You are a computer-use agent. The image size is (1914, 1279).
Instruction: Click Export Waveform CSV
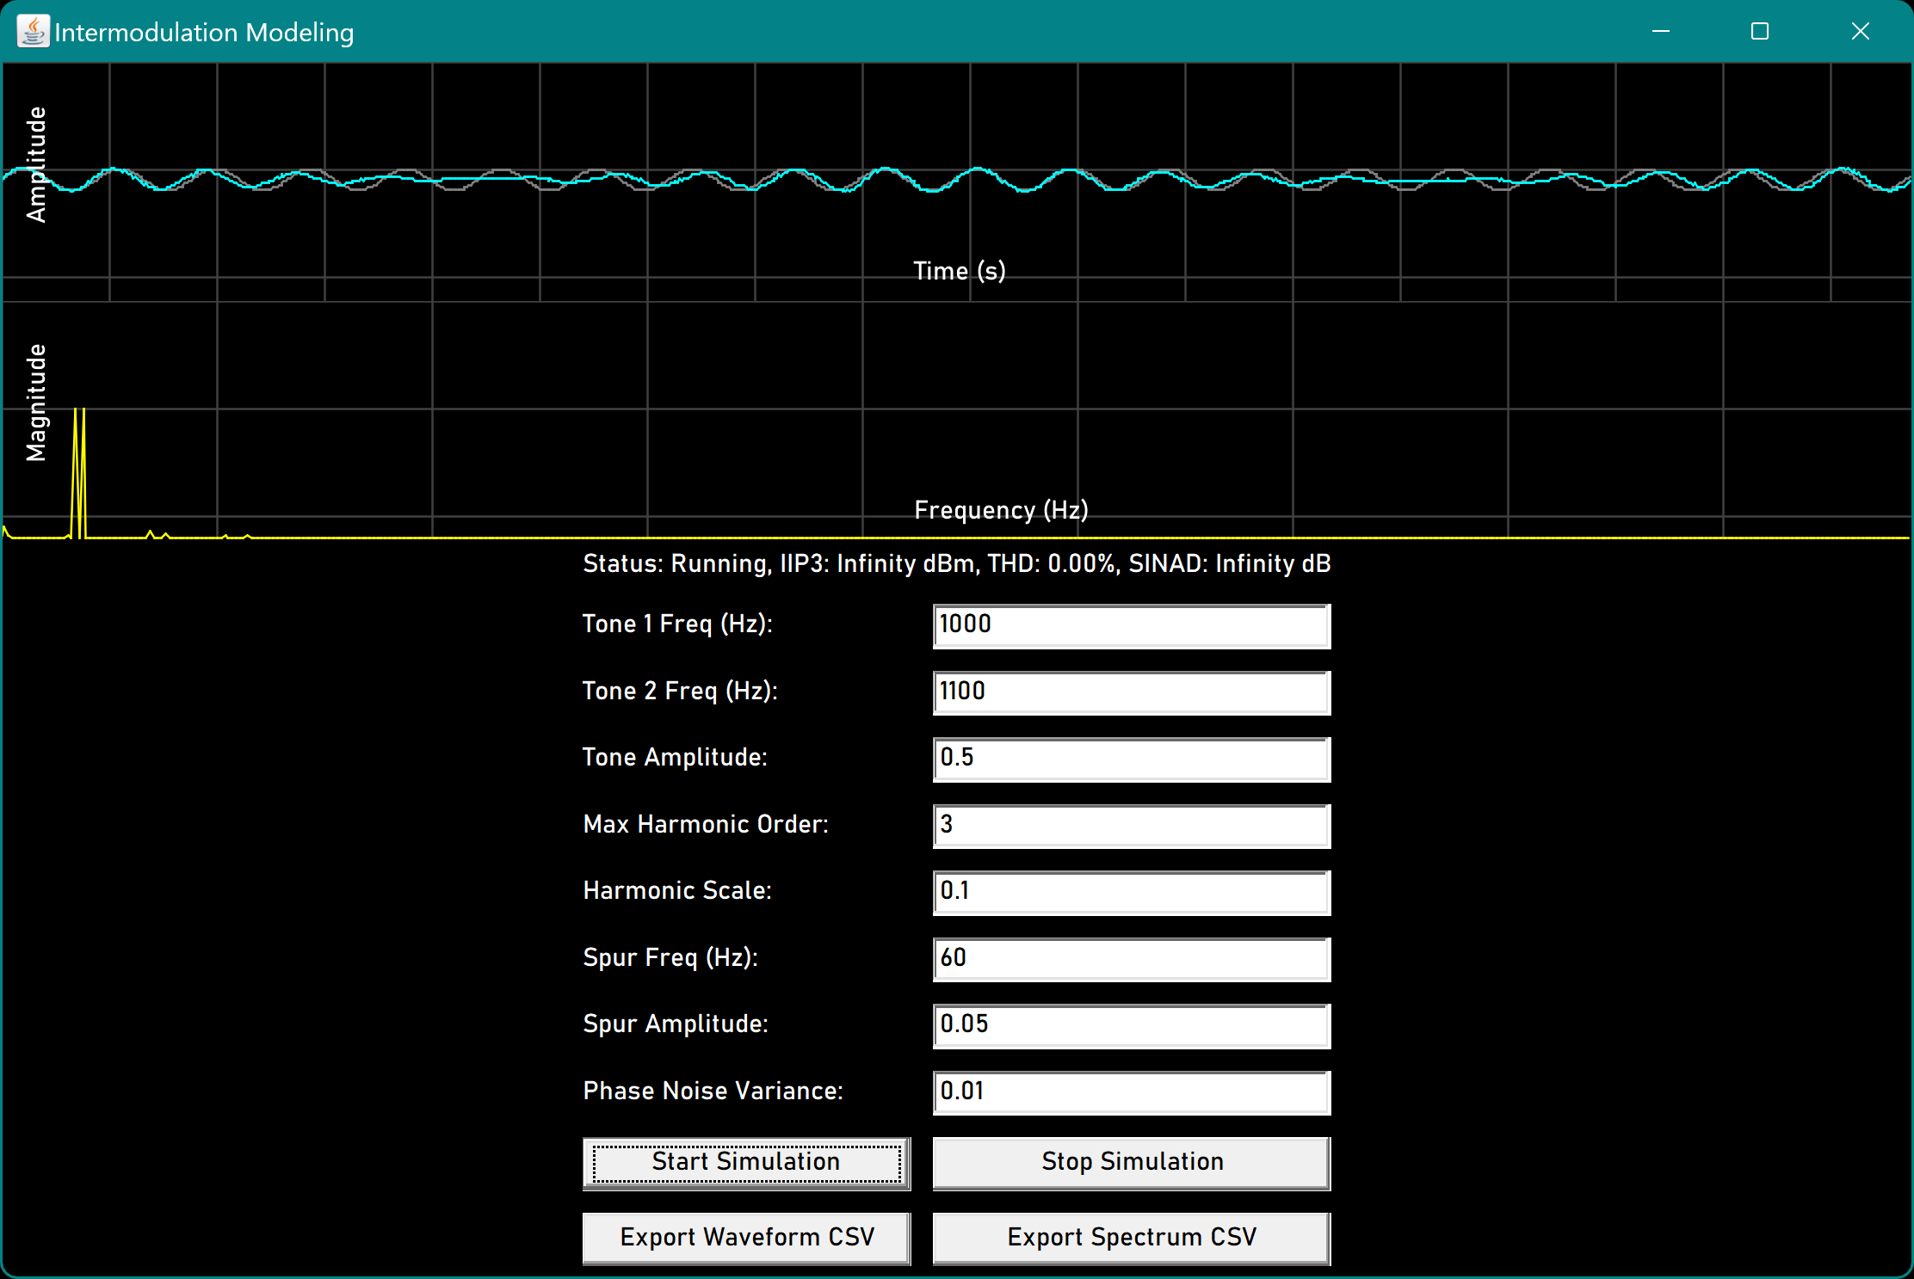pyautogui.click(x=746, y=1237)
